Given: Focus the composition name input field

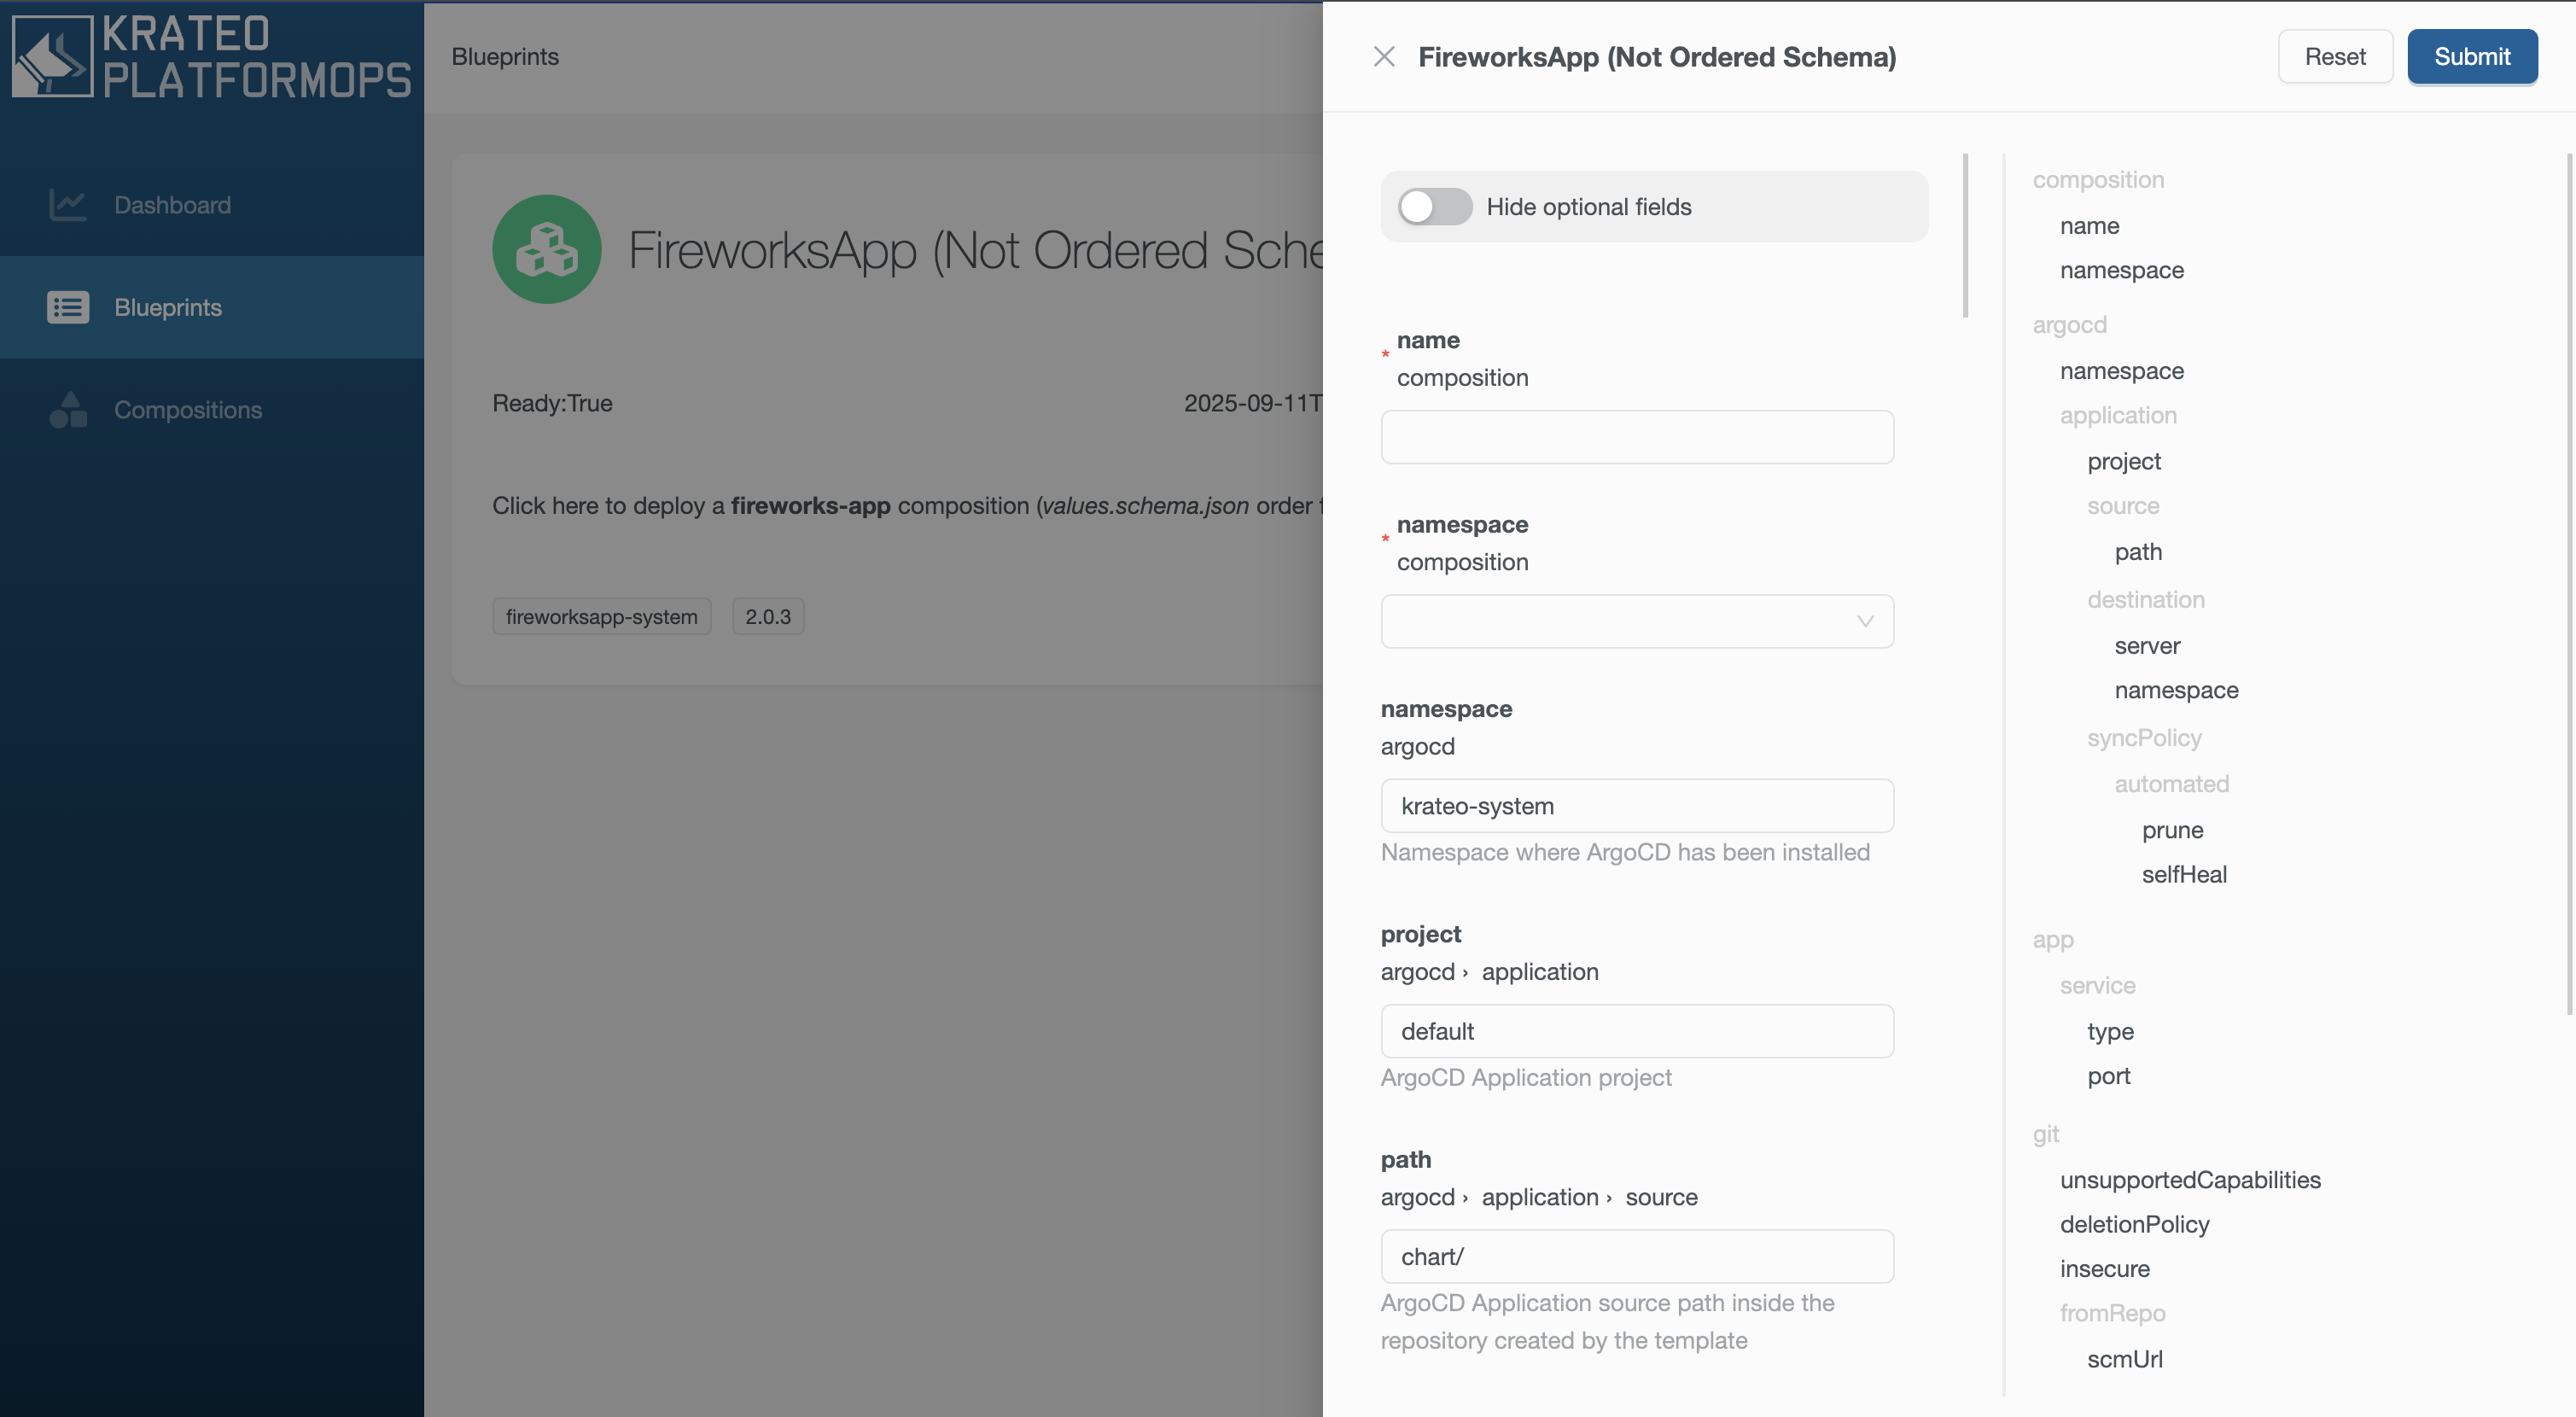Looking at the screenshot, I should click(1636, 437).
